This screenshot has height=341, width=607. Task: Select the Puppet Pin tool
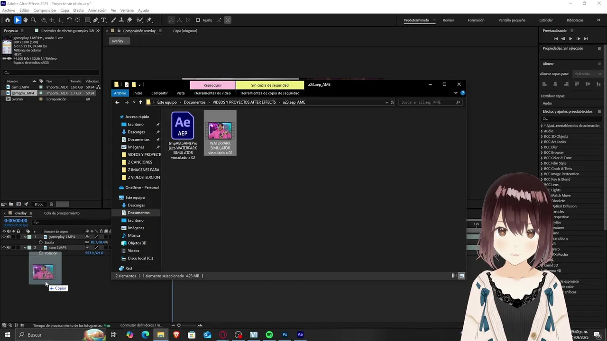[x=149, y=20]
